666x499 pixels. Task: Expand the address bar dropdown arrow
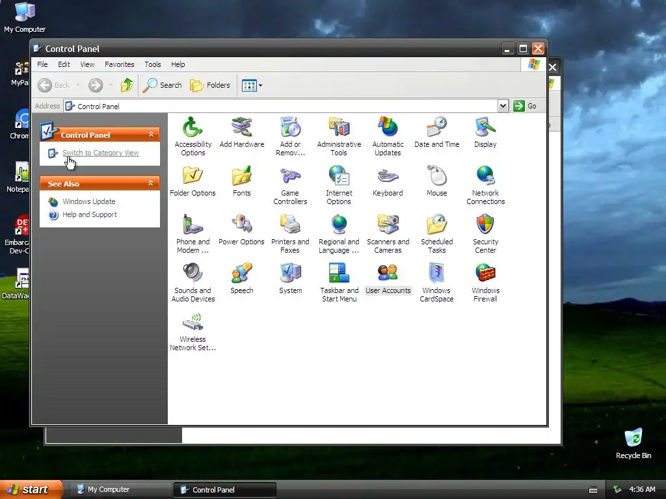click(x=503, y=106)
